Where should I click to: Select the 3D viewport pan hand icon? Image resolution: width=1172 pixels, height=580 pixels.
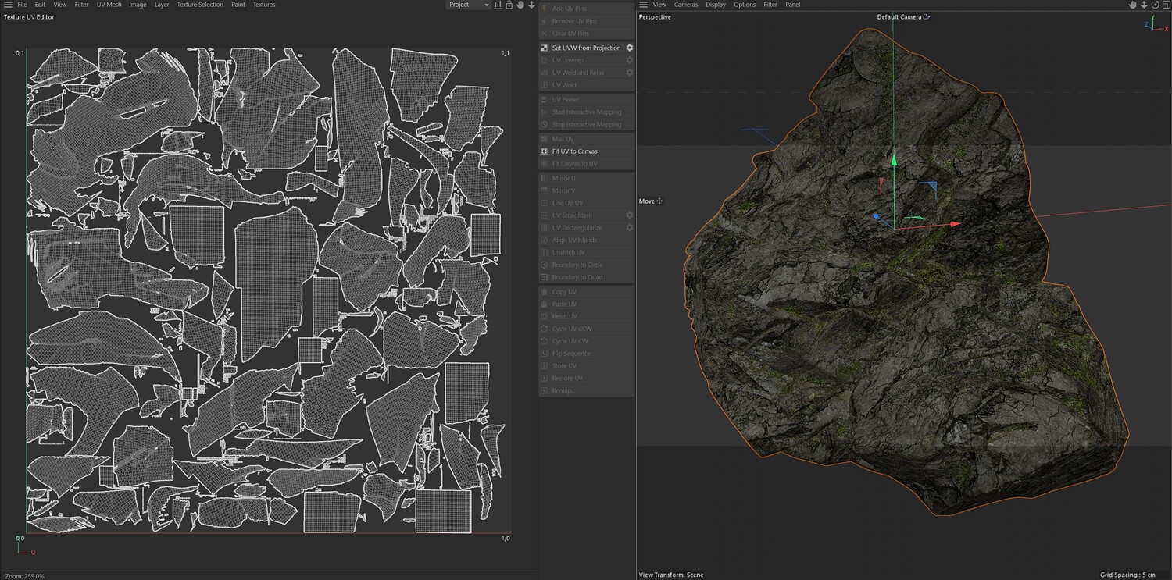(1133, 5)
